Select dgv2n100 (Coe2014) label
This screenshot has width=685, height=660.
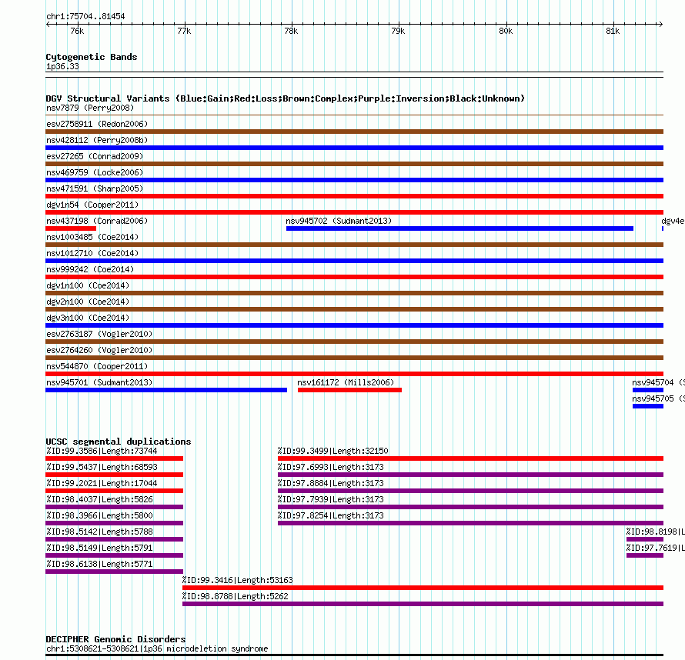point(88,302)
